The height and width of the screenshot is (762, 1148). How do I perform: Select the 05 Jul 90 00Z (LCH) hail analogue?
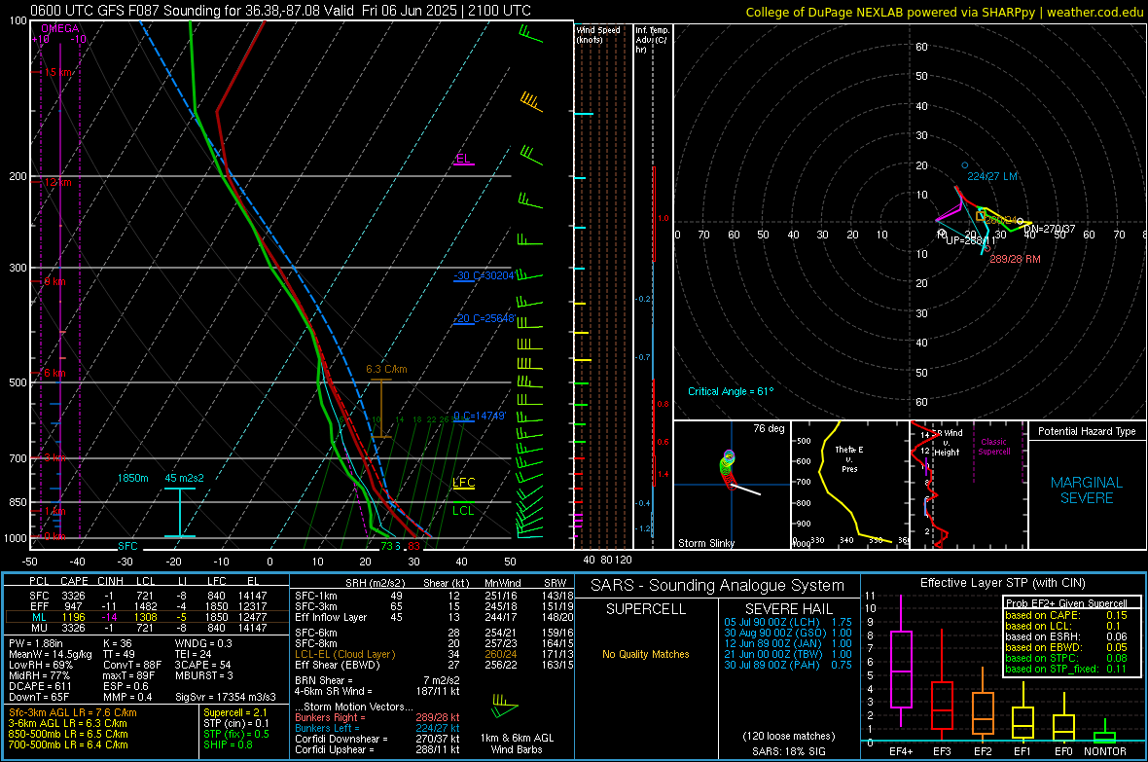click(x=788, y=622)
